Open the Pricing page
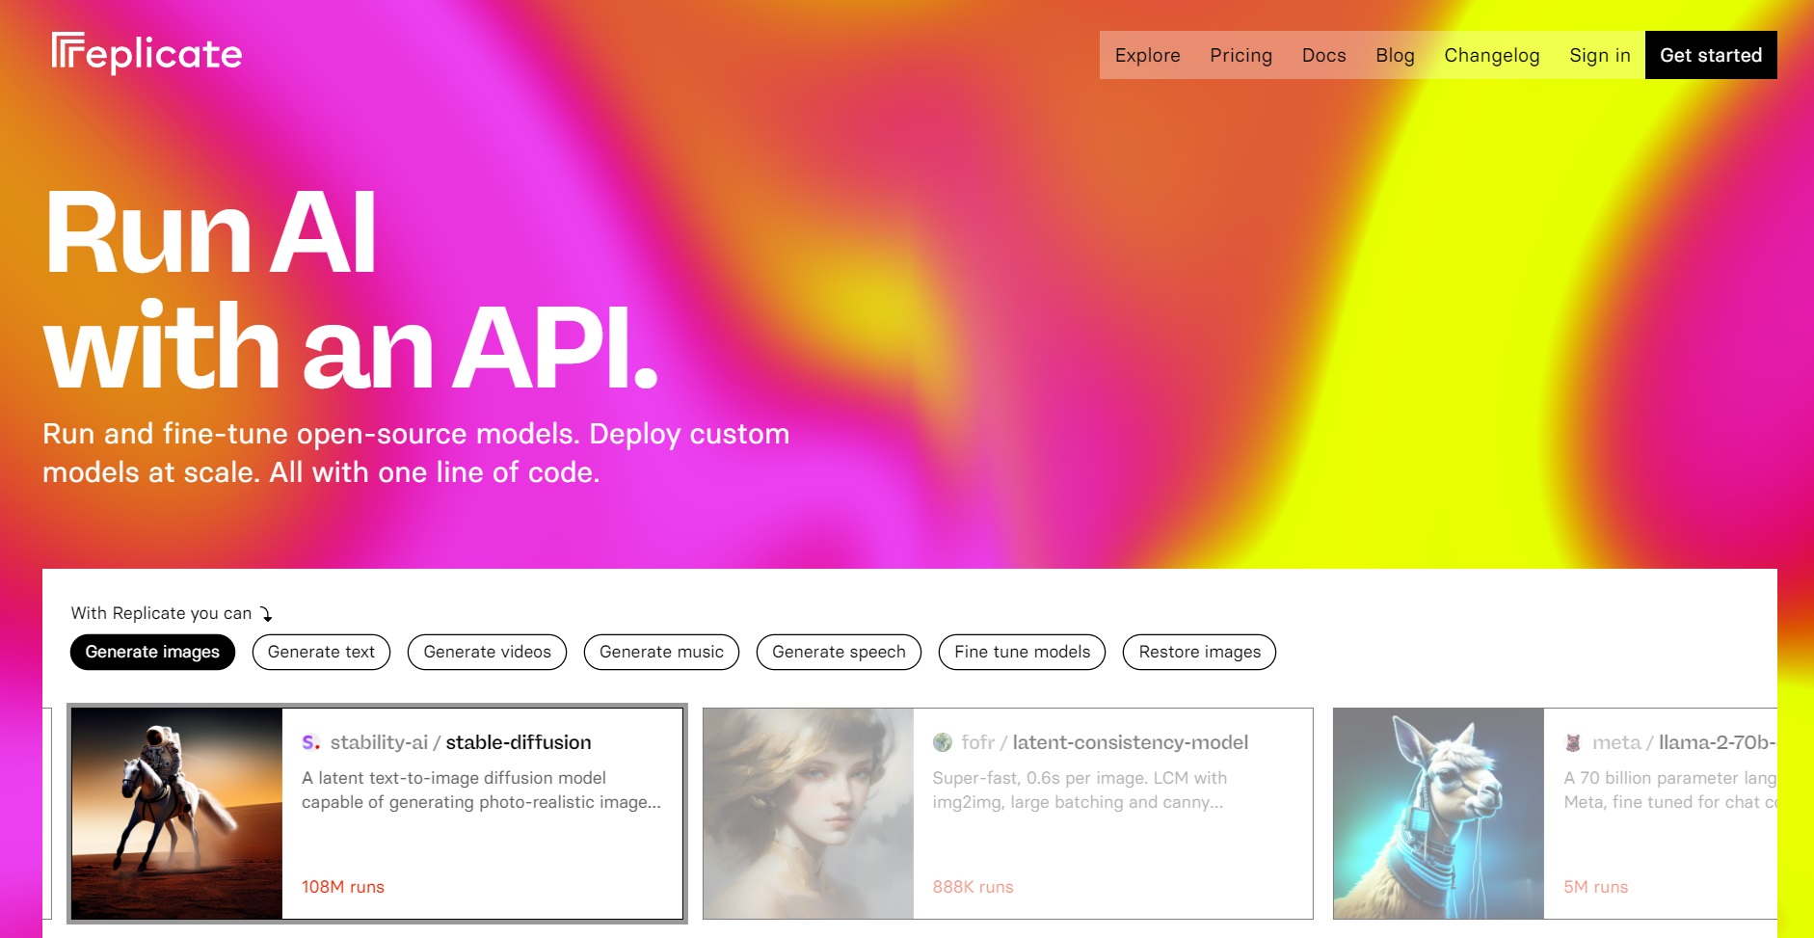 [x=1240, y=55]
